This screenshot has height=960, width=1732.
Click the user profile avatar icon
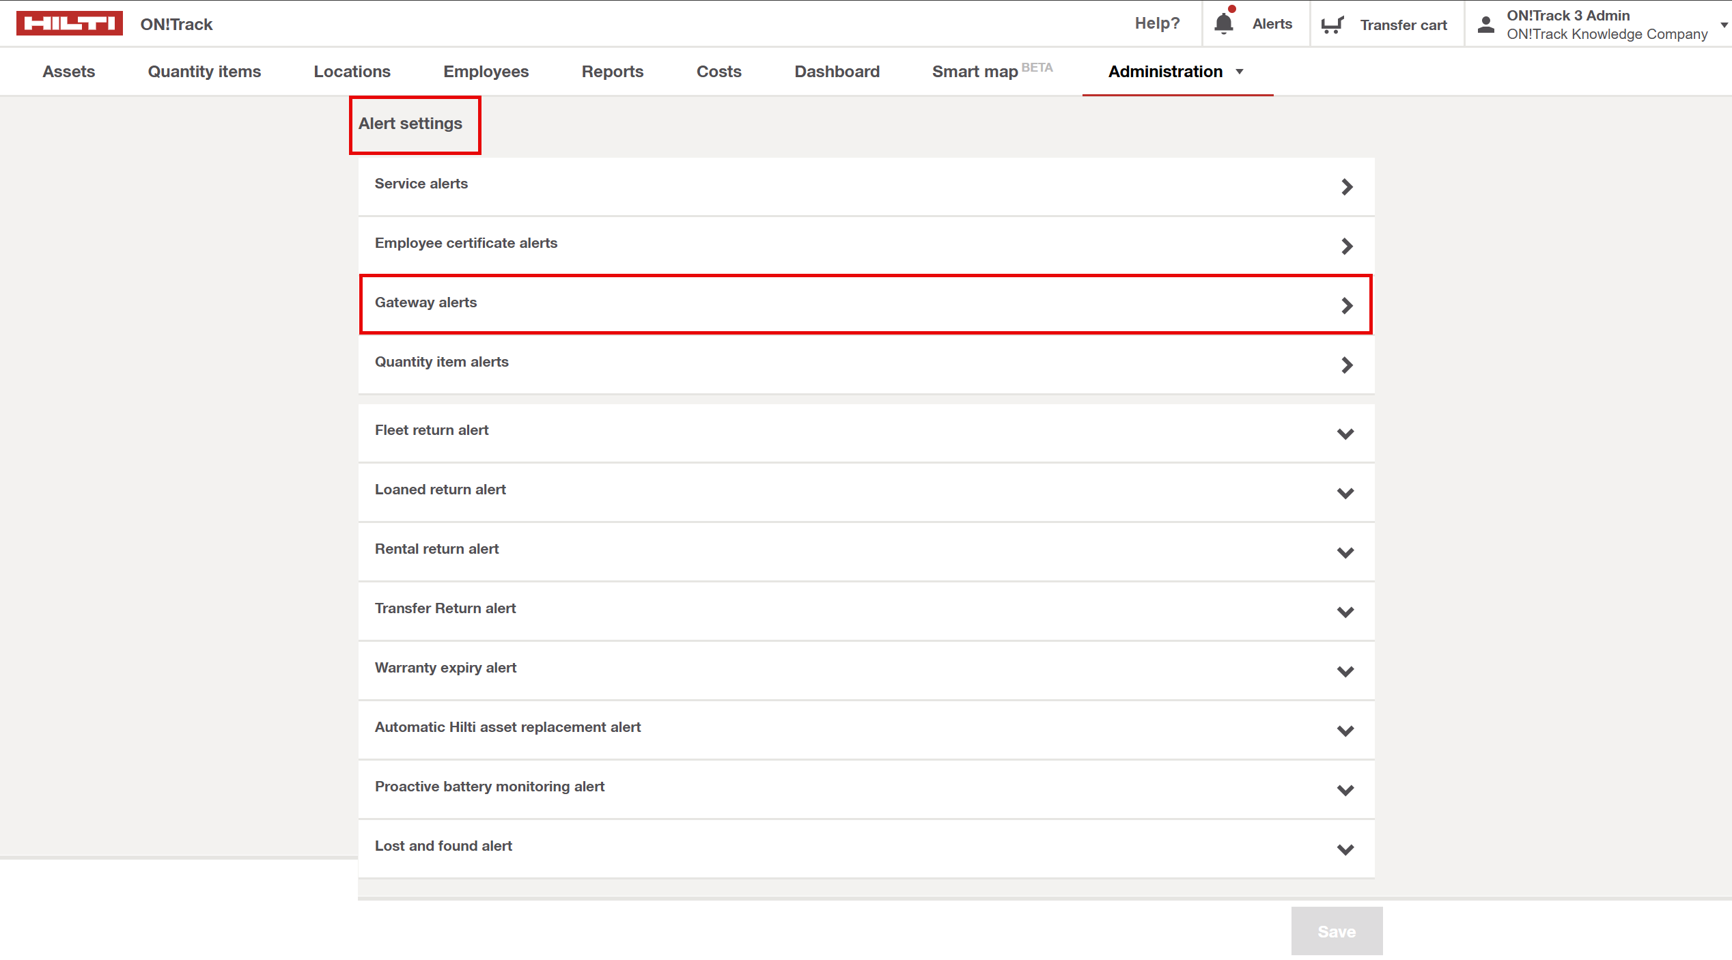[x=1485, y=25]
